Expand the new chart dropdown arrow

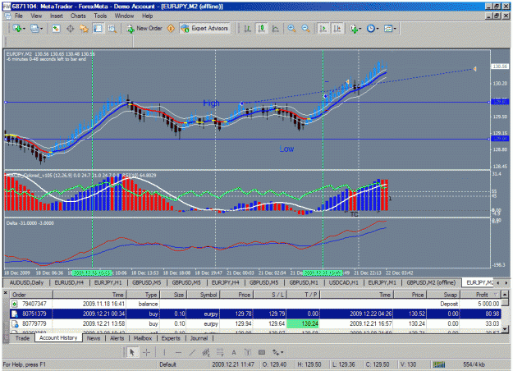(24, 29)
